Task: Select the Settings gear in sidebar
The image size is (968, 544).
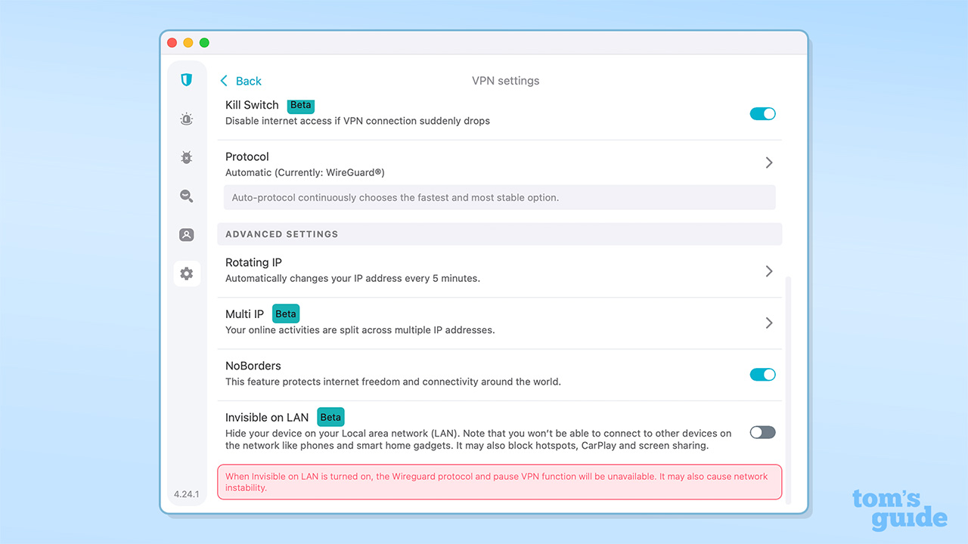Action: [186, 273]
